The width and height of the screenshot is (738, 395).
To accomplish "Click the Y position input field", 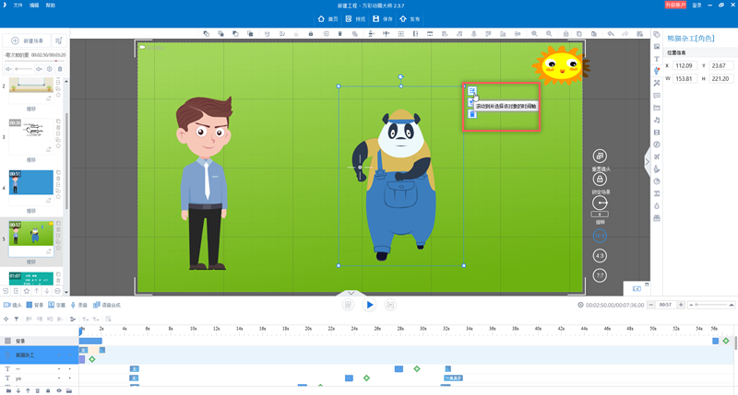I will (721, 65).
